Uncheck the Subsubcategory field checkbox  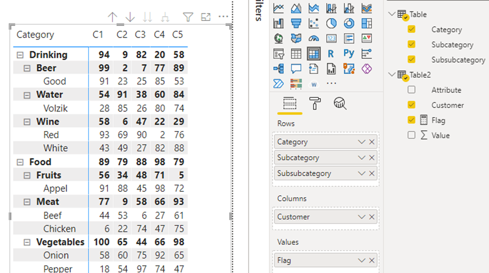coord(411,59)
